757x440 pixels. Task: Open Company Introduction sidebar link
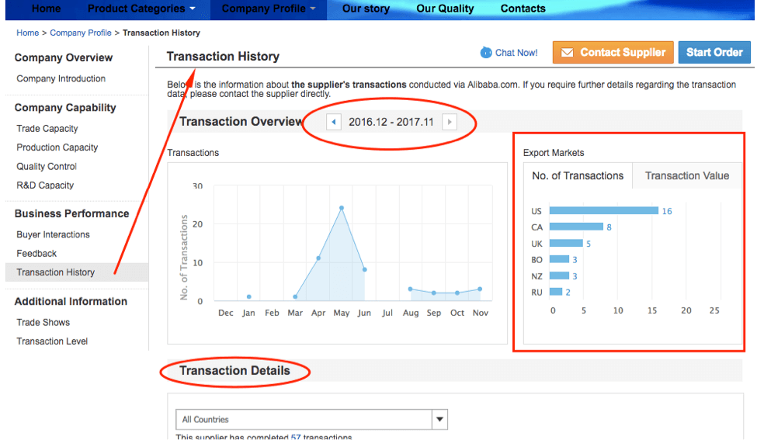click(x=61, y=78)
